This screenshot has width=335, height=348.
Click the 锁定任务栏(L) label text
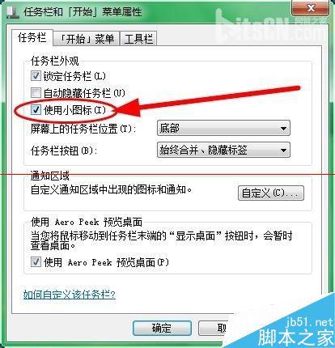pos(74,76)
